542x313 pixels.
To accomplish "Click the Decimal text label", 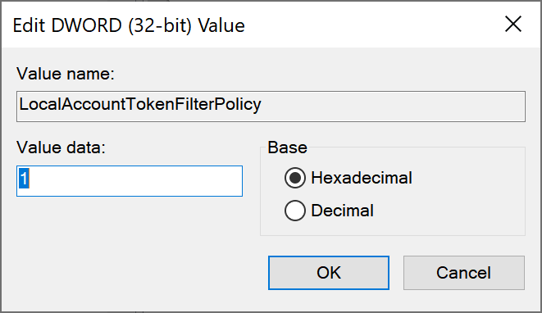I will [x=342, y=211].
